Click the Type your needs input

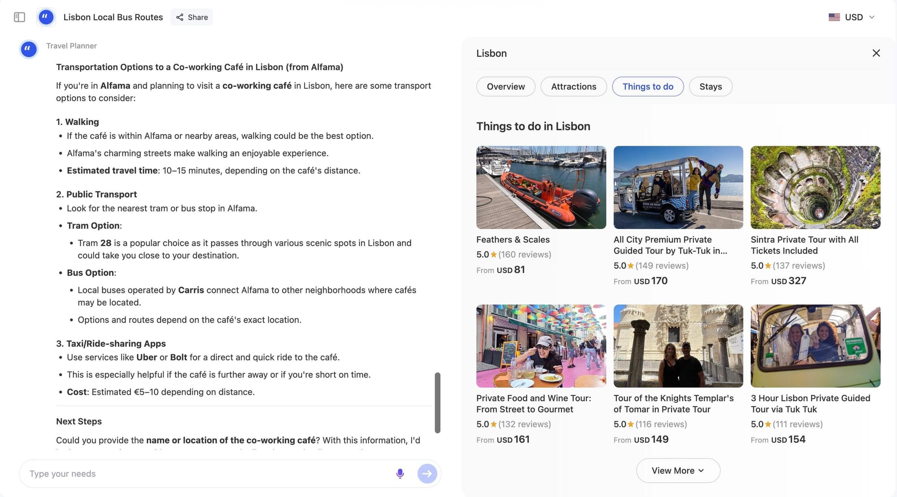[206, 473]
